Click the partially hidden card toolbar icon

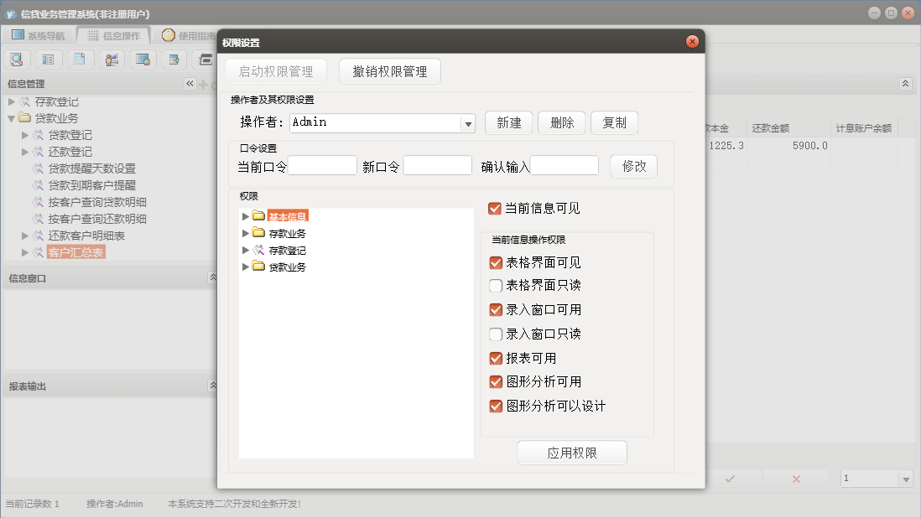pyautogui.click(x=206, y=60)
